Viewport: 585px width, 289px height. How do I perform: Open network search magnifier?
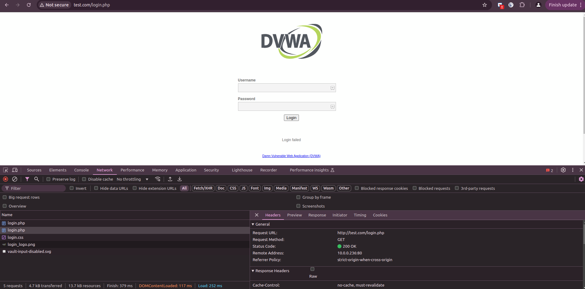coord(37,179)
